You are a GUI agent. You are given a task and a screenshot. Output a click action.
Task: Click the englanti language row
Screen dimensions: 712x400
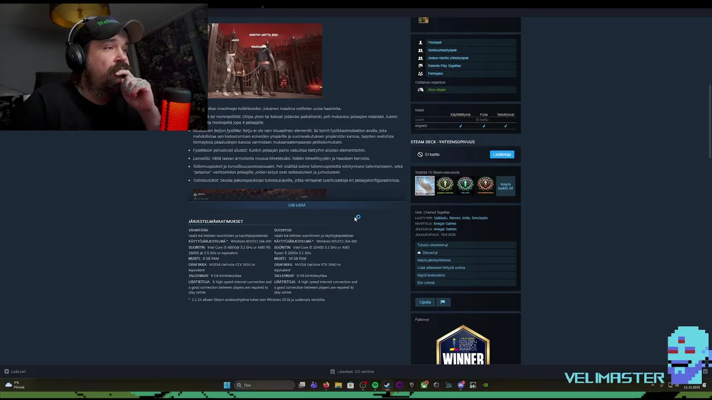465,126
